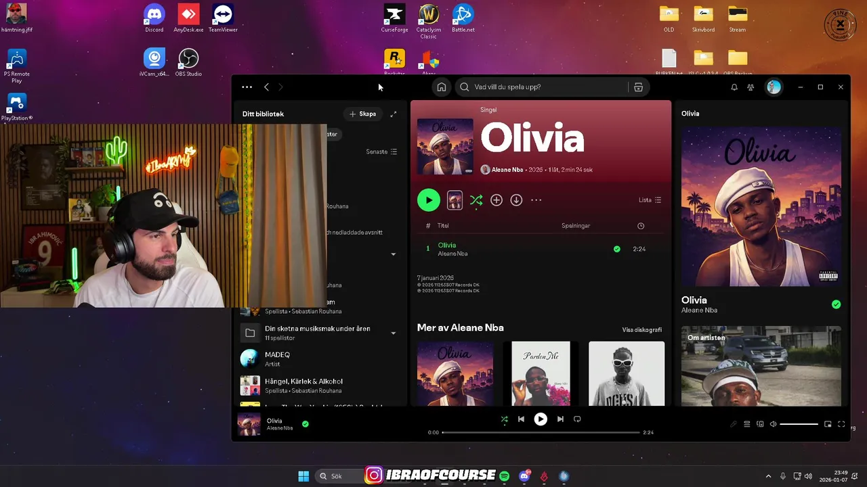
Task: Click the 'Spelningar' column header
Action: point(576,226)
